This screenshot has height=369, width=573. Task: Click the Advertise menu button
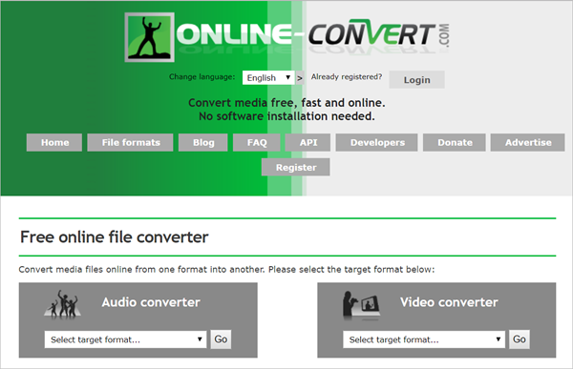528,142
